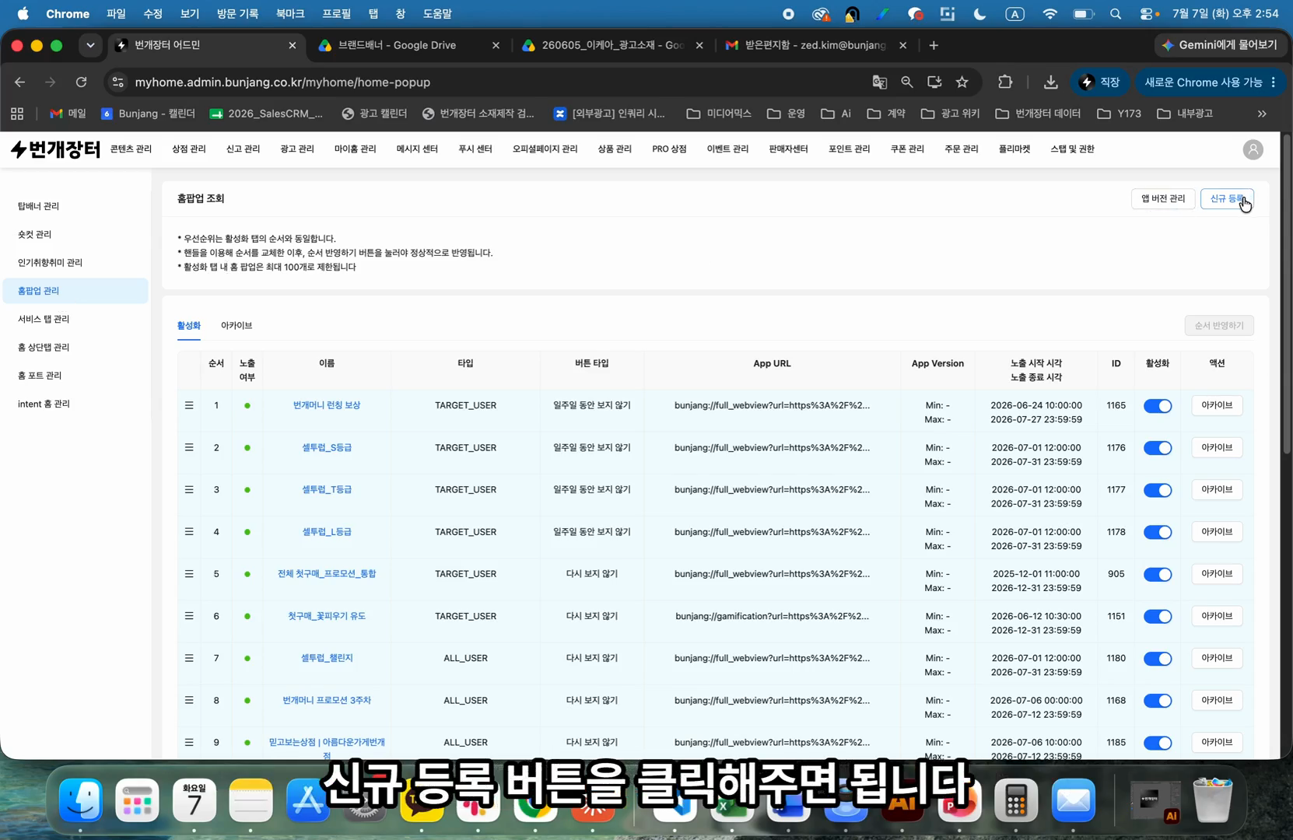Toggle activation for ID 1165
This screenshot has width=1293, height=840.
click(x=1158, y=406)
